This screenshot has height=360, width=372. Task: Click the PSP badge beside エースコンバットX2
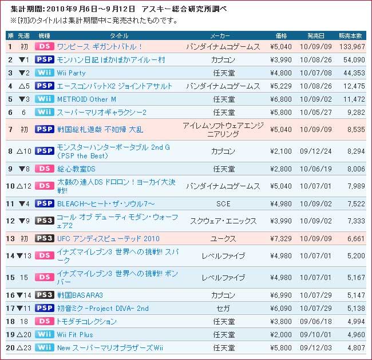(x=45, y=86)
